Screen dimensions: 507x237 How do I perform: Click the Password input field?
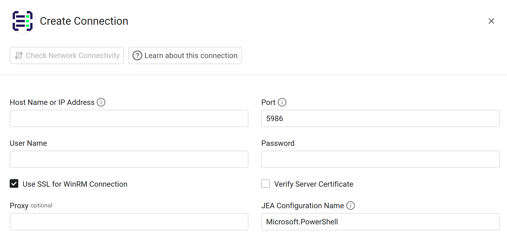[x=380, y=159]
